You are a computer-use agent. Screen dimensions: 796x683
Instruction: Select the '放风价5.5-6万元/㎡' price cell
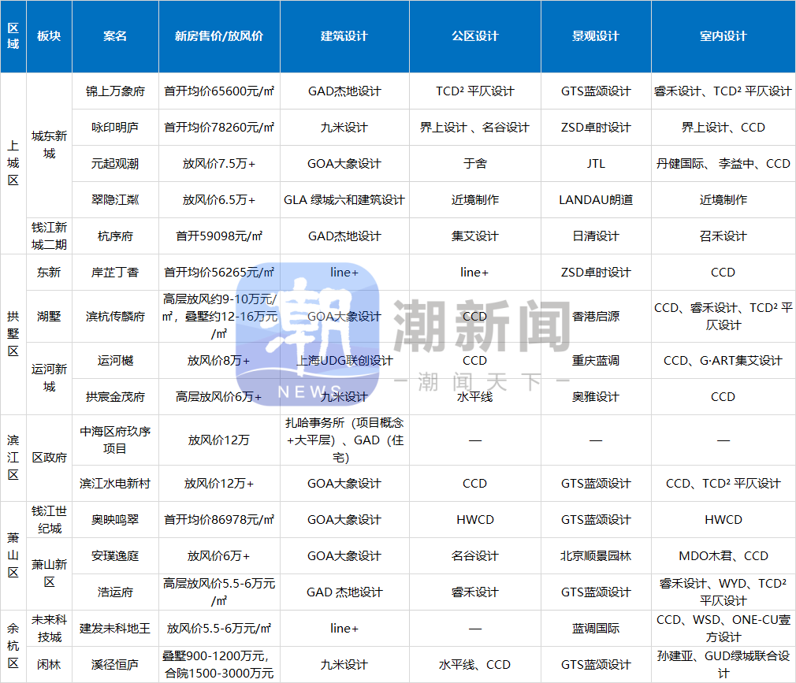[219, 629]
